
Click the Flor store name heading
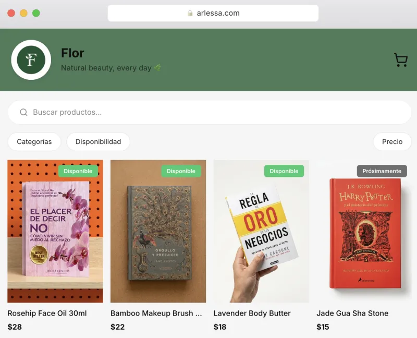(72, 53)
